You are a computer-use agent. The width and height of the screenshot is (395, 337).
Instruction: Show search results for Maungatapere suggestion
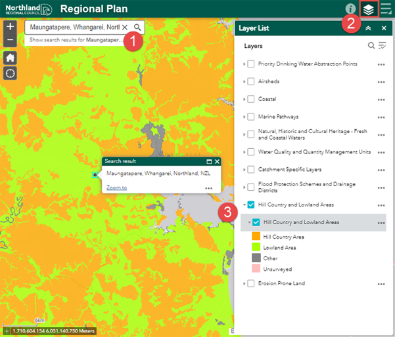pyautogui.click(x=77, y=40)
